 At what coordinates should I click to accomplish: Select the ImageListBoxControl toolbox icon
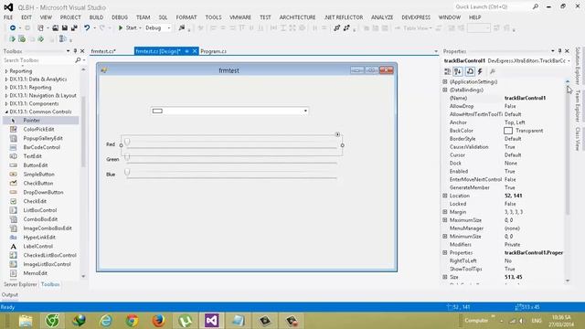click(14, 264)
